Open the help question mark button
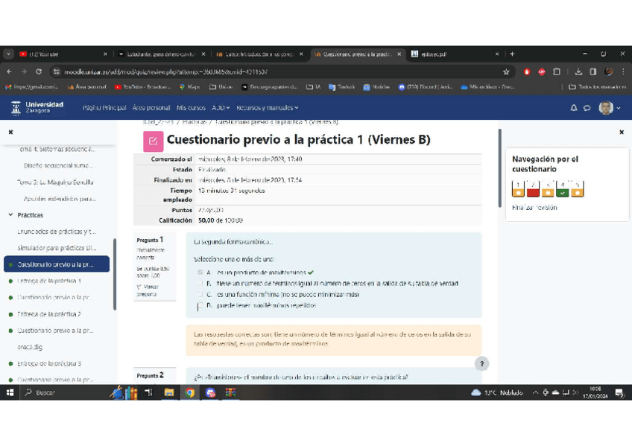The image size is (632, 446). click(x=481, y=363)
